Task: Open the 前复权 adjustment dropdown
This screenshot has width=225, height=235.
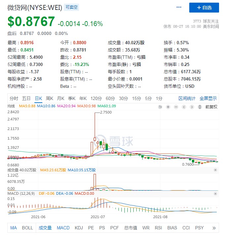Action: click(x=211, y=107)
